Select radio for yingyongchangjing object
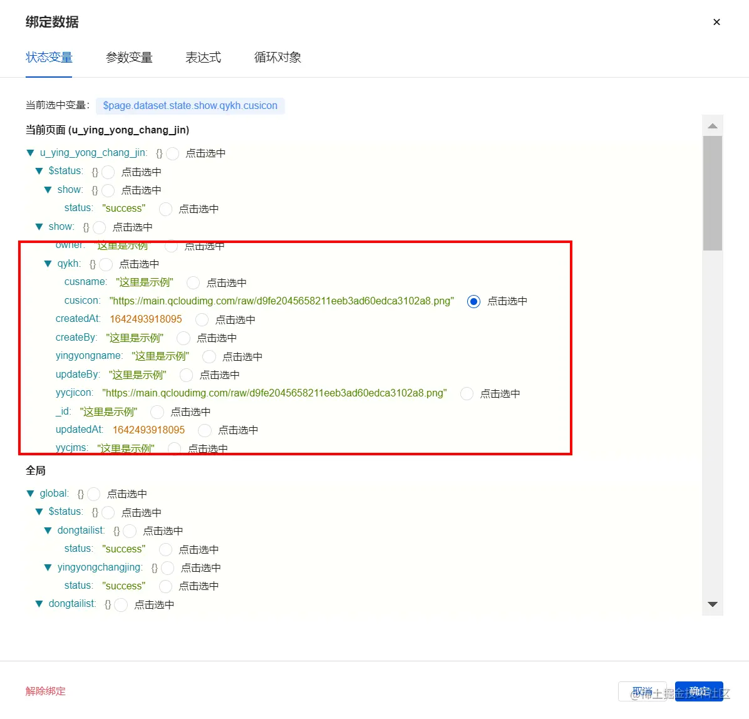 [168, 568]
